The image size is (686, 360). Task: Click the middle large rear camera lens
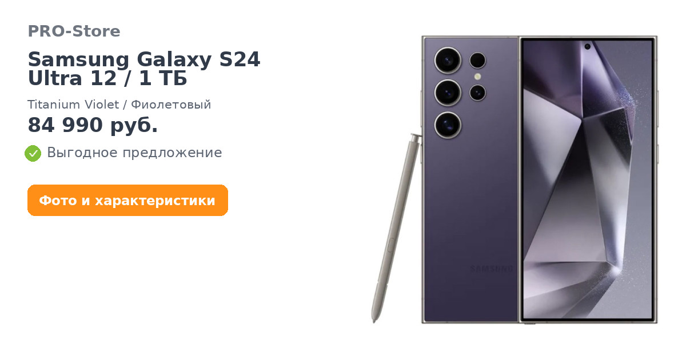pos(448,93)
